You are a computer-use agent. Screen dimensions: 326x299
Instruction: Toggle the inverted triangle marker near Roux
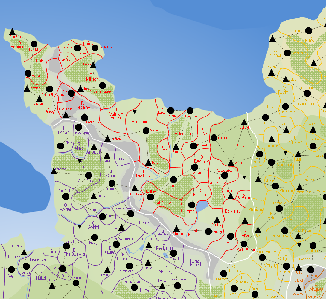point(80,162)
